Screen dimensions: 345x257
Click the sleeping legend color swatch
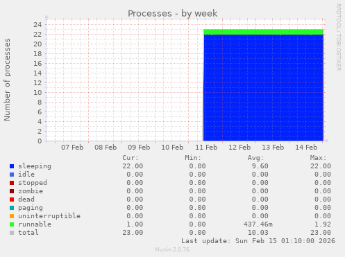click(x=12, y=166)
